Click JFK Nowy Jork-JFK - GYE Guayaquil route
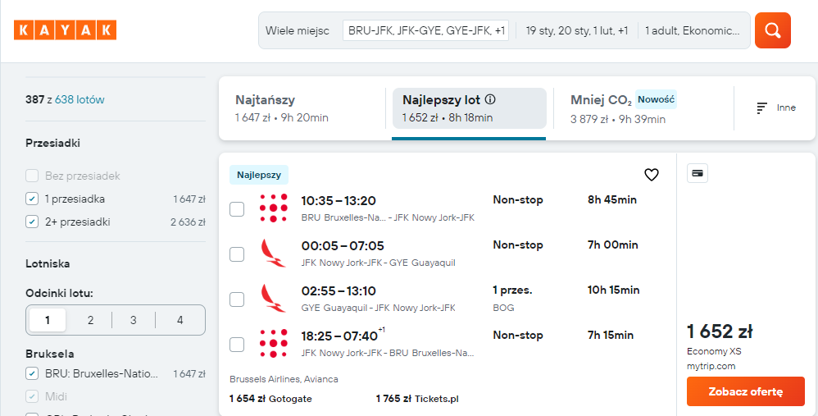The width and height of the screenshot is (818, 416). 378,263
